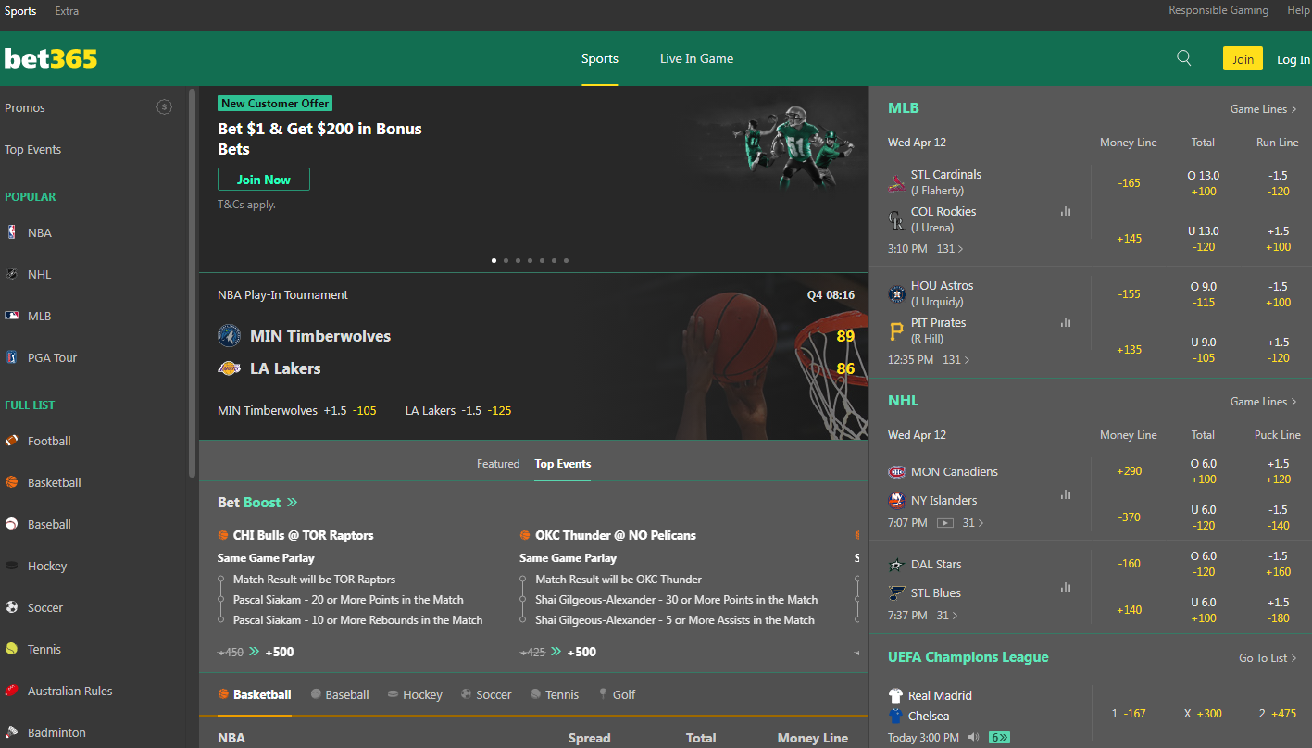Click live video icon for Canadiens game
Viewport: 1312px width, 748px height.
pos(945,523)
